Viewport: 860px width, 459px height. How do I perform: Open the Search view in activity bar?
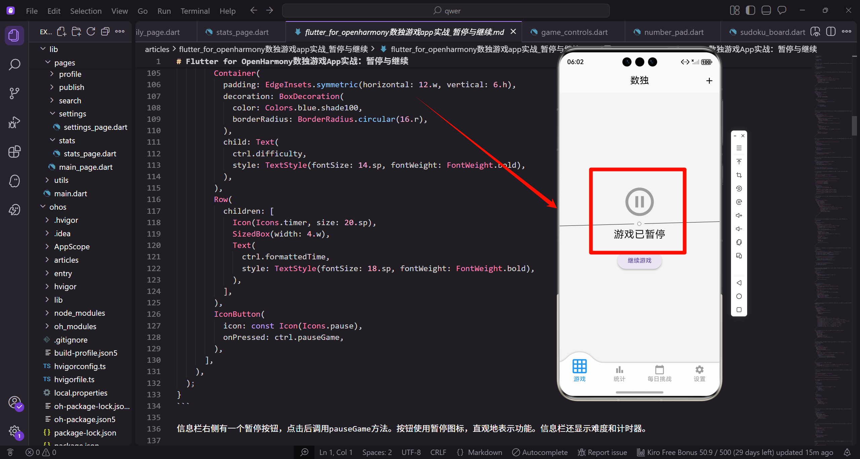(x=14, y=64)
